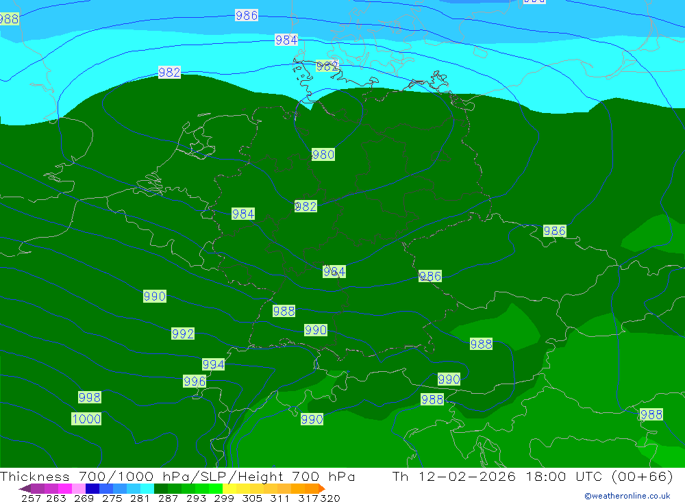Pick the pale pink legend swatch

click(x=79, y=488)
